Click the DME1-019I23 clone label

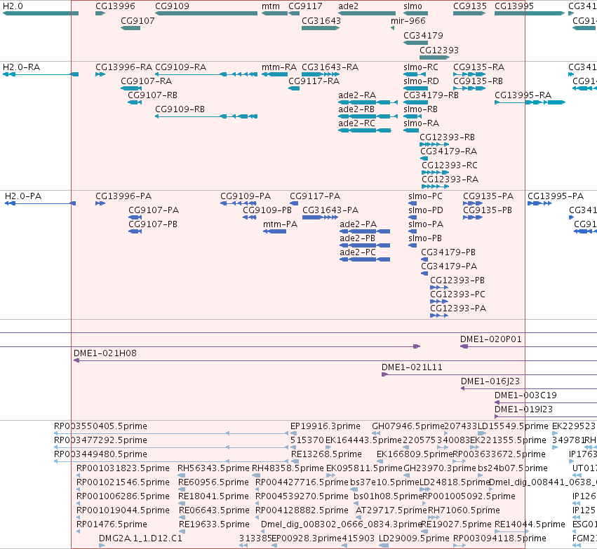point(523,409)
